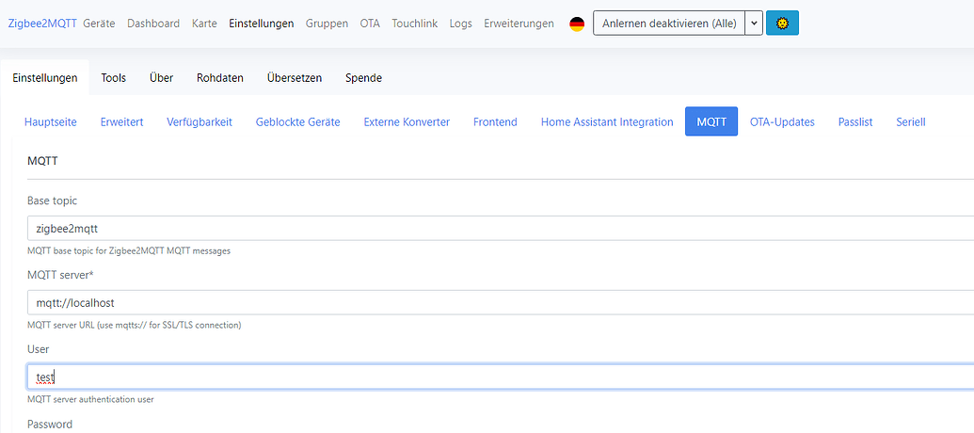Focus the MQTT server URL field

(499, 303)
